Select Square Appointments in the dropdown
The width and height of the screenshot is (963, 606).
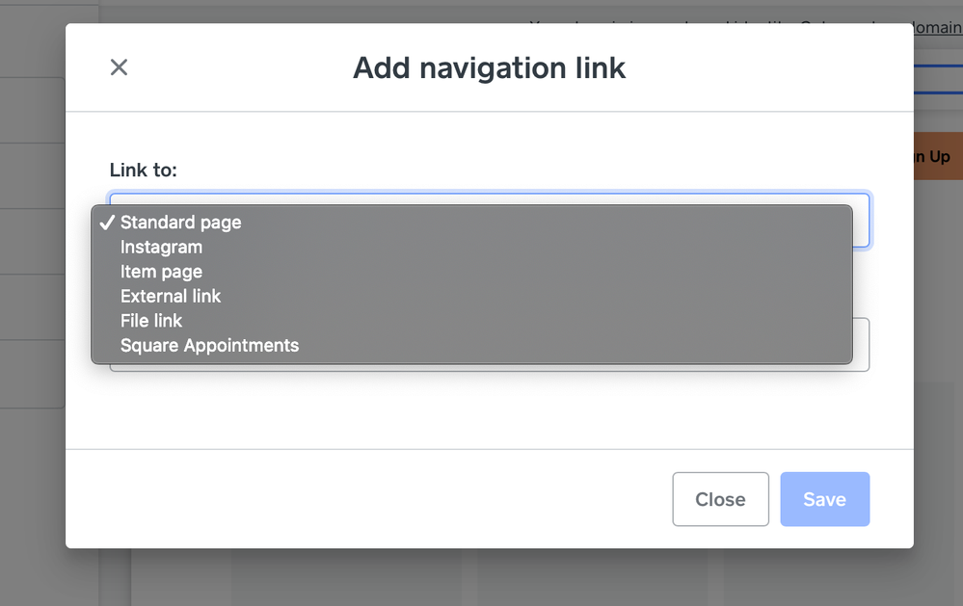point(209,346)
